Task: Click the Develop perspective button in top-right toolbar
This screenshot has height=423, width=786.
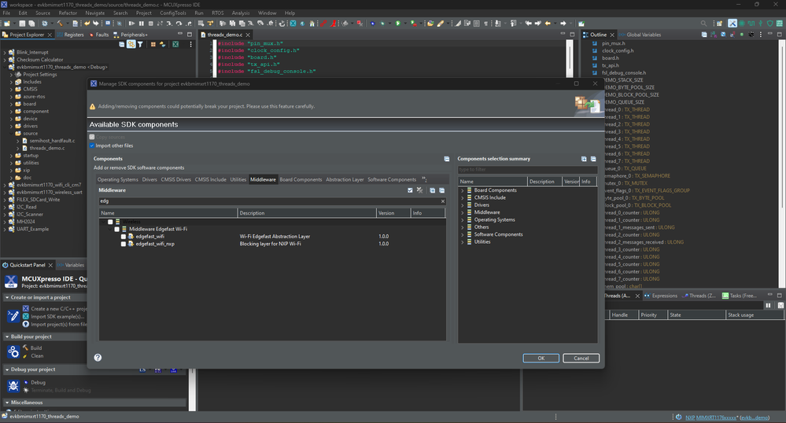Action: (732, 24)
